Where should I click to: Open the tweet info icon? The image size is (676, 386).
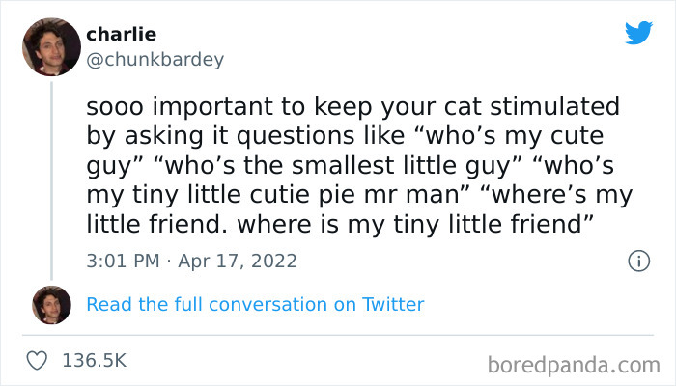coord(637,261)
